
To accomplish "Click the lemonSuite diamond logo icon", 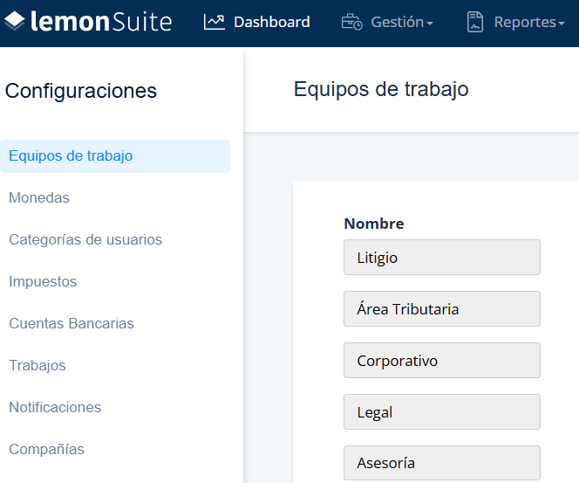I will [15, 21].
